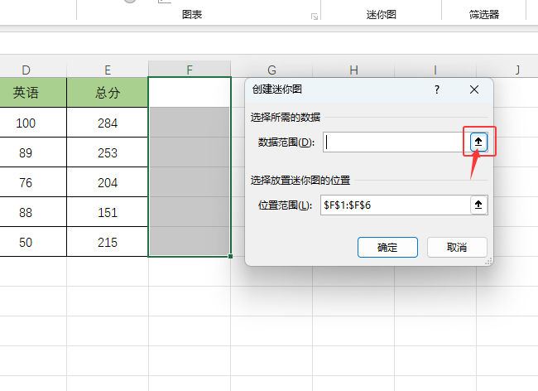
Task: Click the 图表 ribbon group label
Action: click(x=192, y=14)
